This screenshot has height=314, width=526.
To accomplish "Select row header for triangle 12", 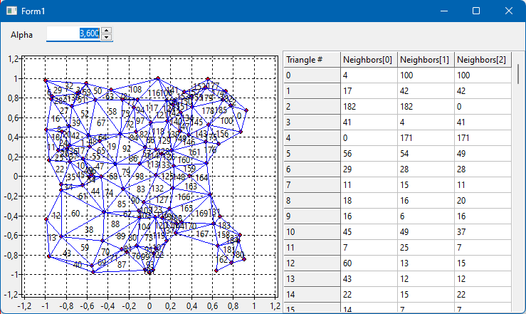I will click(312, 263).
